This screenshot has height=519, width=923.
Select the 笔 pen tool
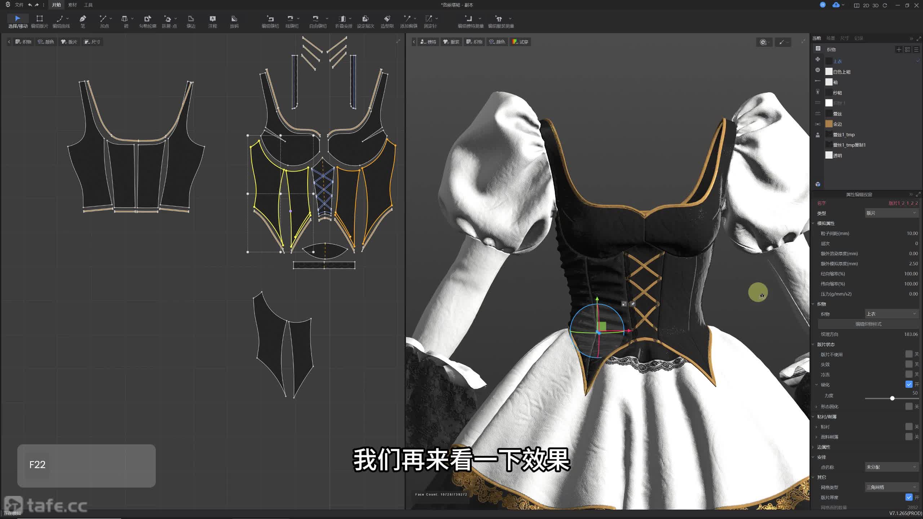83,21
